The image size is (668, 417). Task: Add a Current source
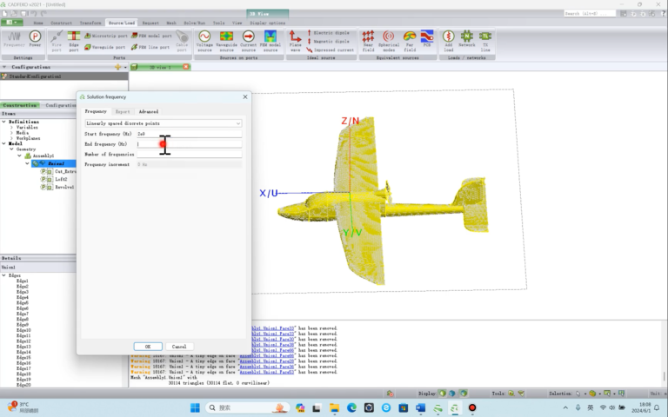click(249, 41)
